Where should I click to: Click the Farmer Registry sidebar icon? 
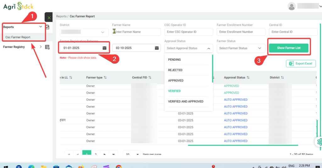47,47
